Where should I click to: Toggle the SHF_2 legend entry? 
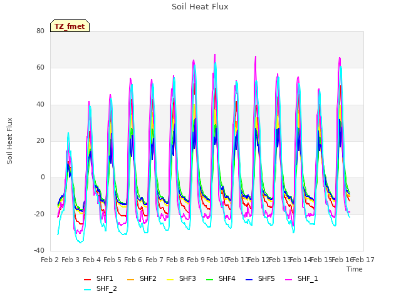(x=100, y=288)
